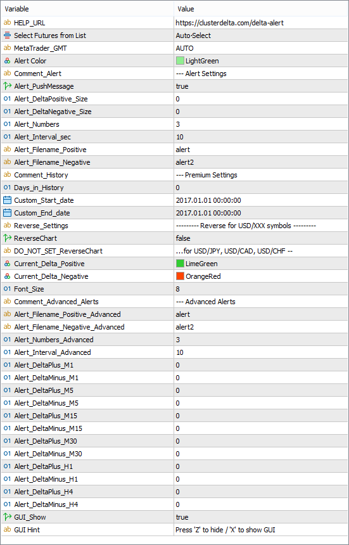Click the integer icon beside Alert_Numbers
The height and width of the screenshot is (545, 349).
tap(8, 124)
